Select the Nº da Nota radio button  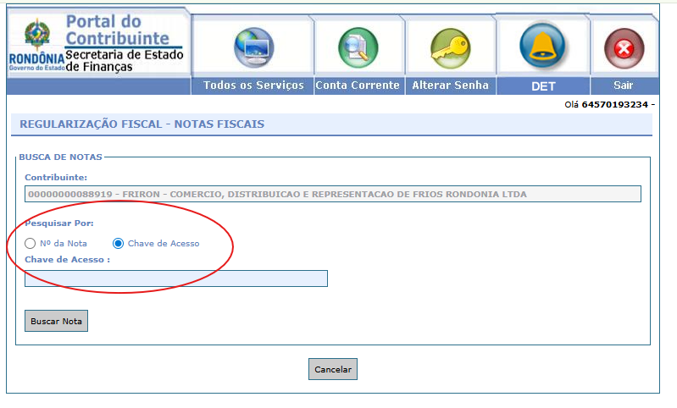31,244
